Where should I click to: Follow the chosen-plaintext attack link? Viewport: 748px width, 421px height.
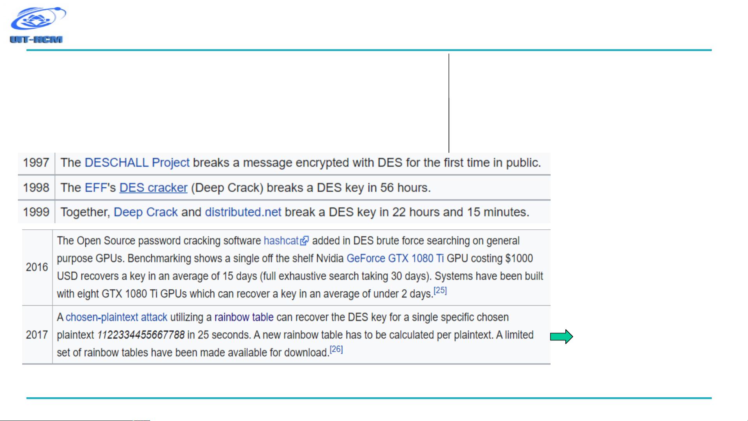click(116, 317)
